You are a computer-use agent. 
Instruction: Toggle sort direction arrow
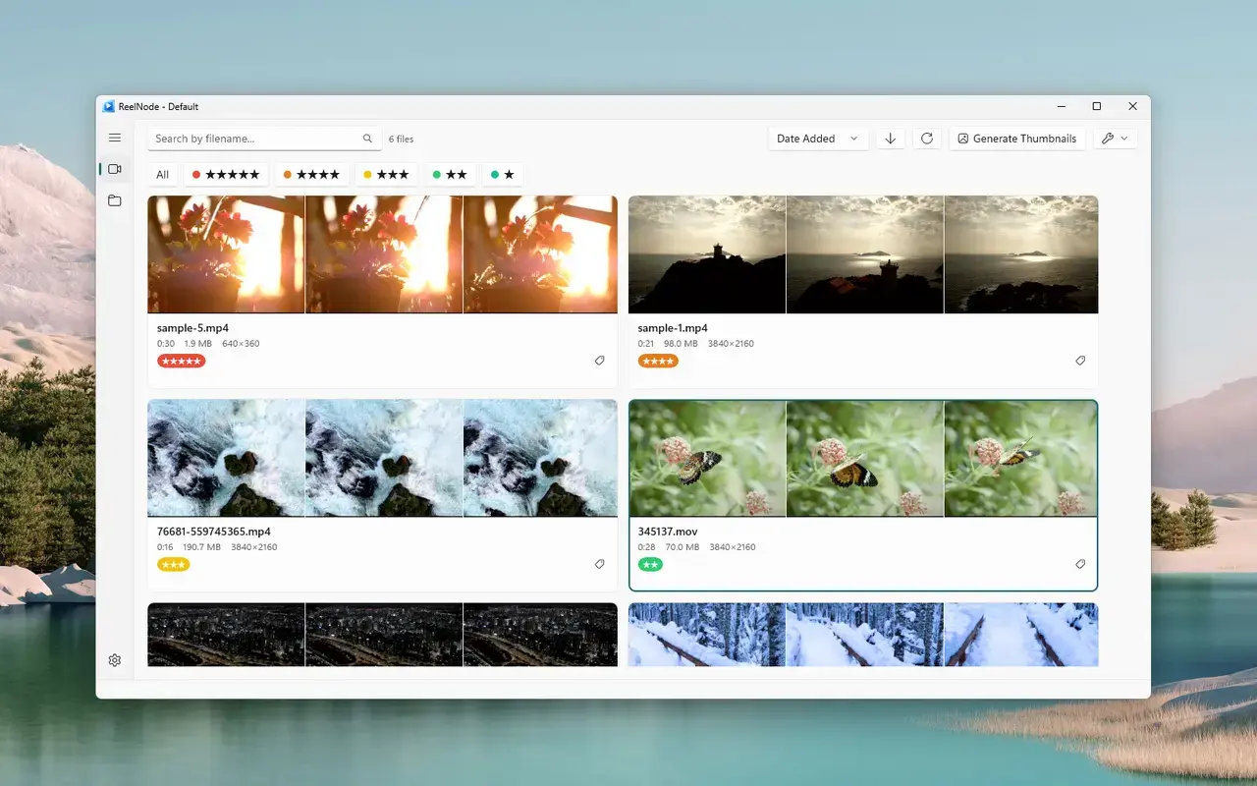[x=891, y=139]
